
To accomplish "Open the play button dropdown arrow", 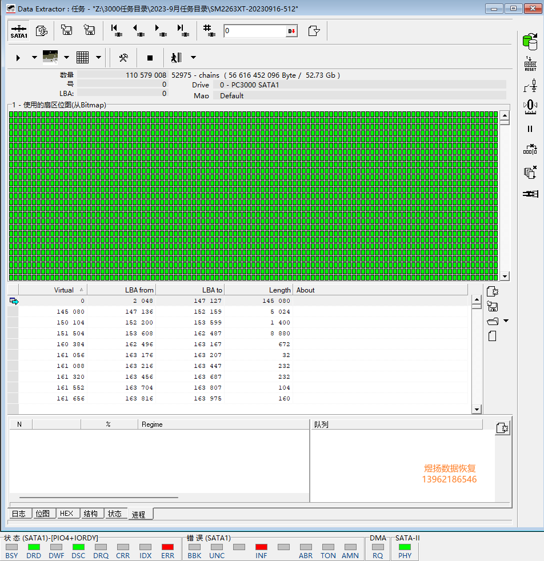I will [x=34, y=57].
